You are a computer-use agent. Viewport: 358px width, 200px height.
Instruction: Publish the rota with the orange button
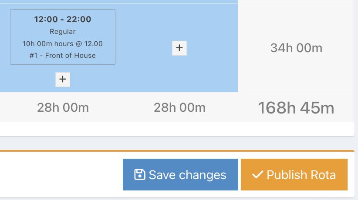294,175
